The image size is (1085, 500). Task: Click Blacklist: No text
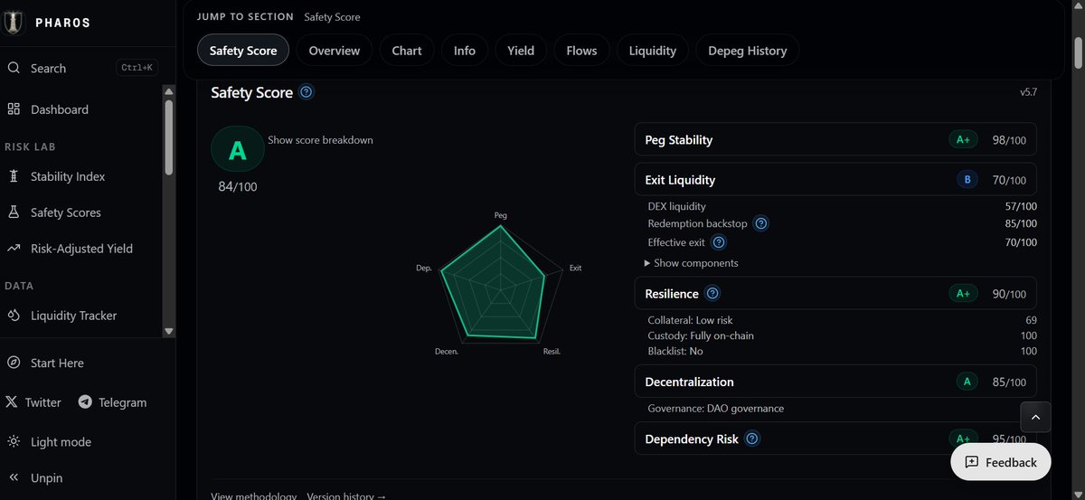pos(675,351)
